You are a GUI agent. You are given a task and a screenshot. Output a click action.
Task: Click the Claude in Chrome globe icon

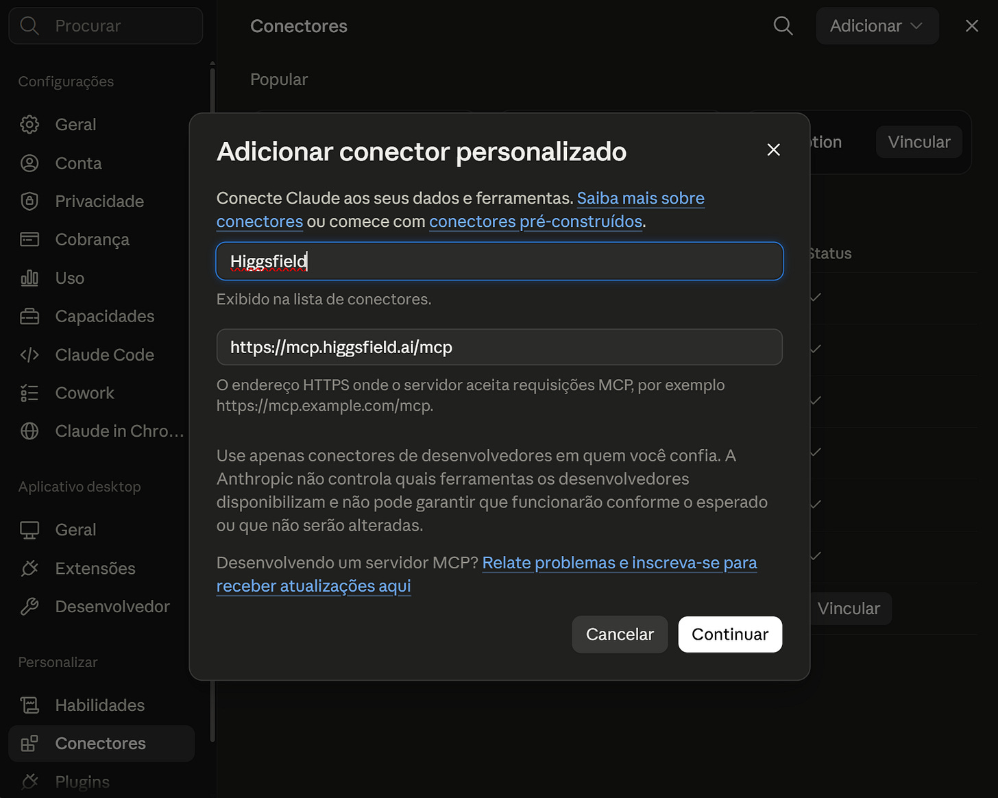coord(29,431)
